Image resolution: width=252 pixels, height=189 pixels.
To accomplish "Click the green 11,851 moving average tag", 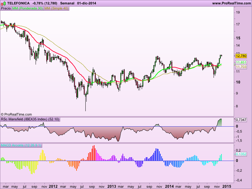I will [241, 63].
